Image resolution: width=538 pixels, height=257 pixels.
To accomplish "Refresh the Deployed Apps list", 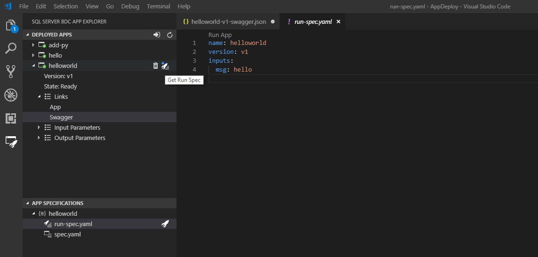I will click(x=169, y=35).
